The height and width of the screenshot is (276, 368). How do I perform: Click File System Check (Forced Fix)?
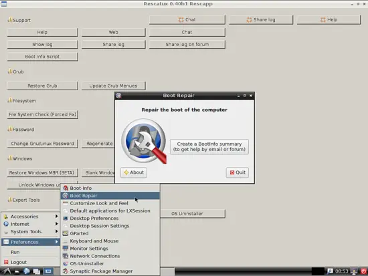click(42, 115)
